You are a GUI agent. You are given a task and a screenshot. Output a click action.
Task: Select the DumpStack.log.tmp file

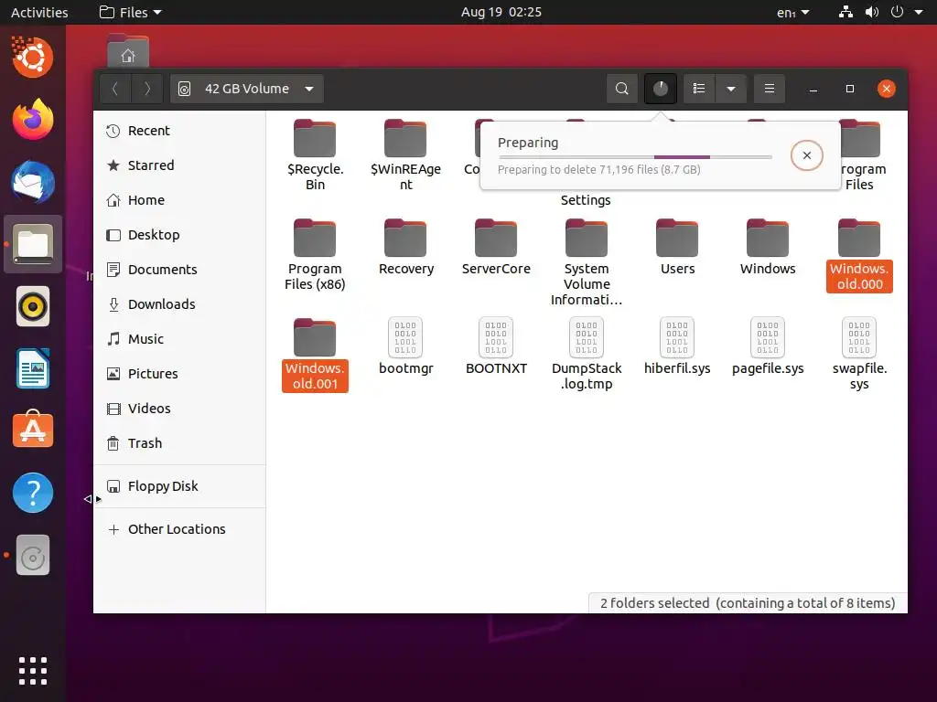[x=587, y=355]
